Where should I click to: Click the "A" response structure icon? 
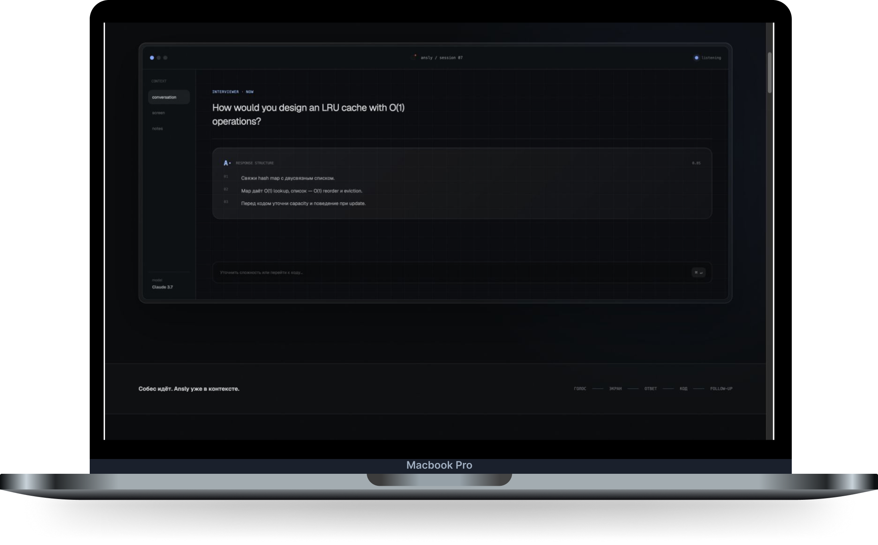[x=226, y=163]
